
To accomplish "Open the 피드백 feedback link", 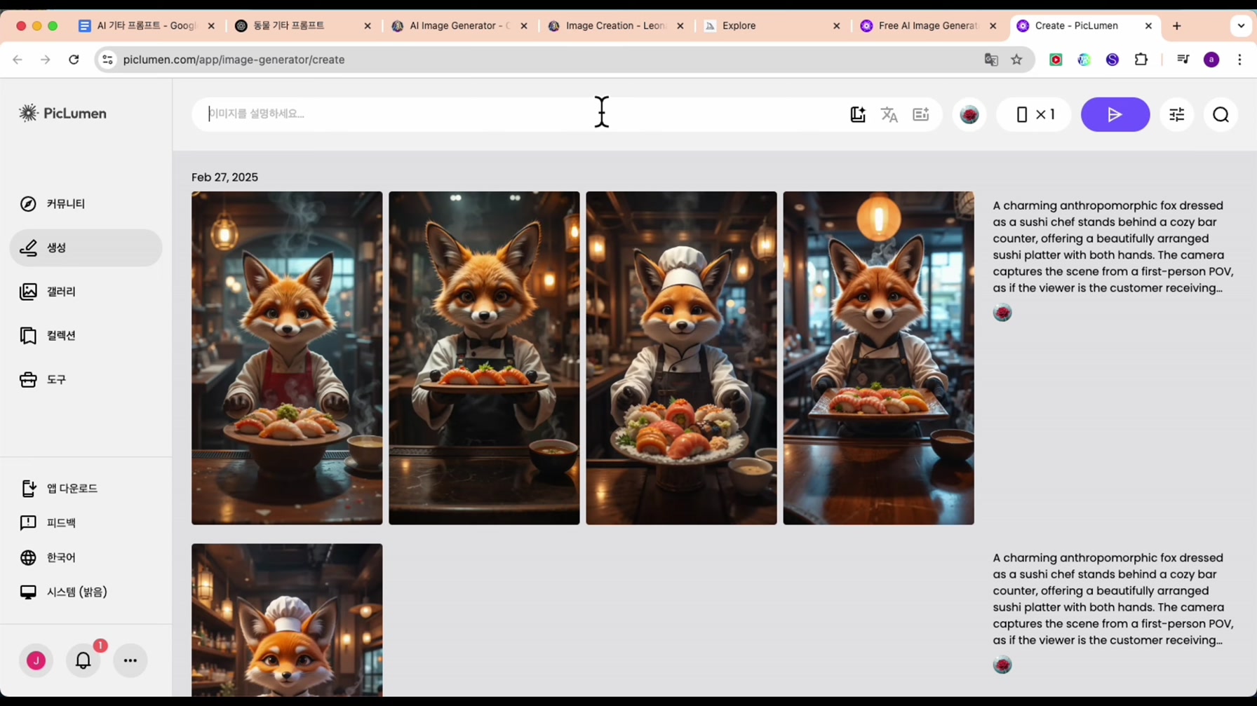I will coord(48,523).
